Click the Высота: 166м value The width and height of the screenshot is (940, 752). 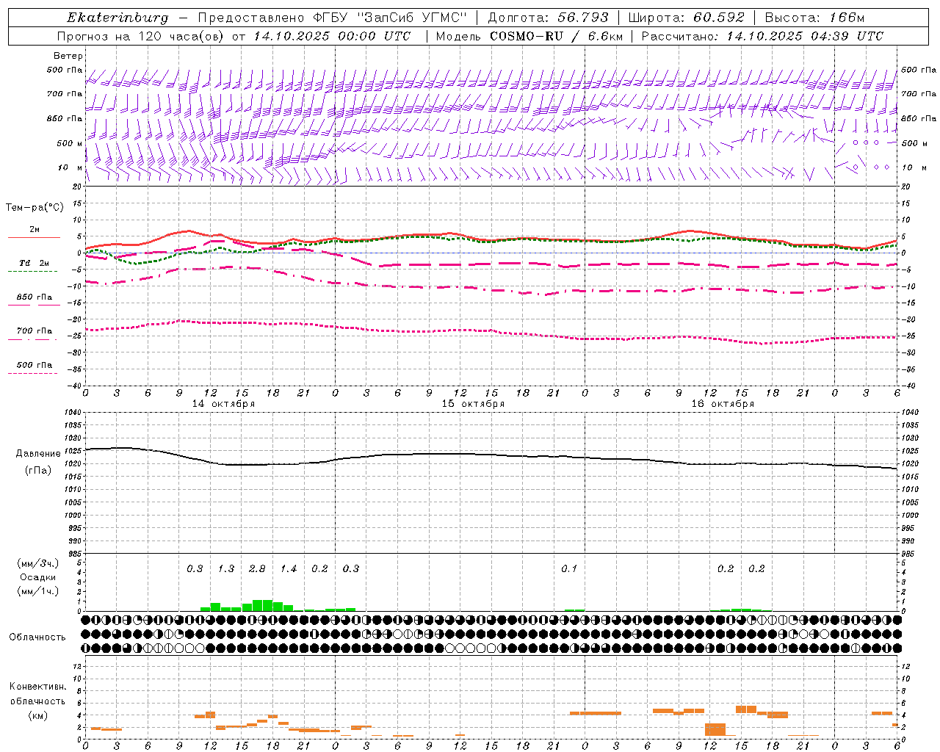click(x=814, y=18)
